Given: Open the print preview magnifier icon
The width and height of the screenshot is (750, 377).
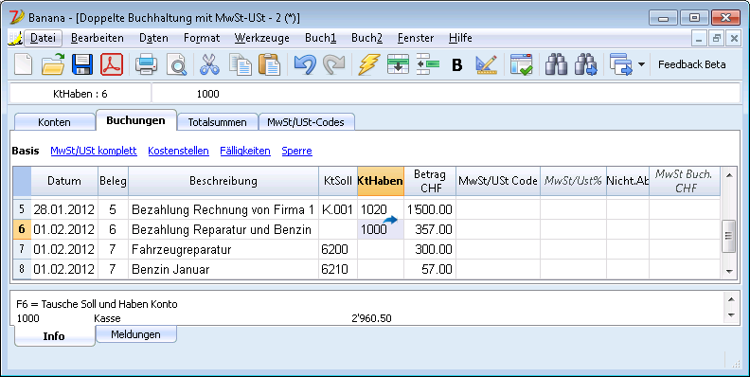Looking at the screenshot, I should click(x=176, y=64).
